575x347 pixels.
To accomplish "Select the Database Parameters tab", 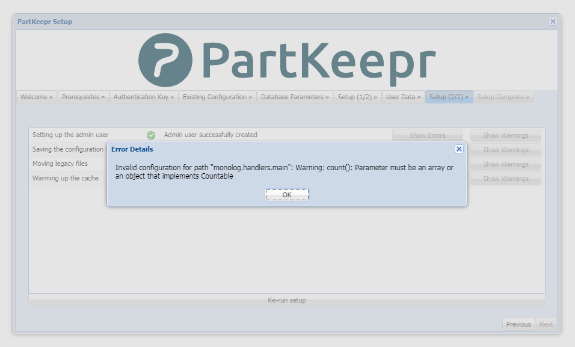I will click(295, 97).
